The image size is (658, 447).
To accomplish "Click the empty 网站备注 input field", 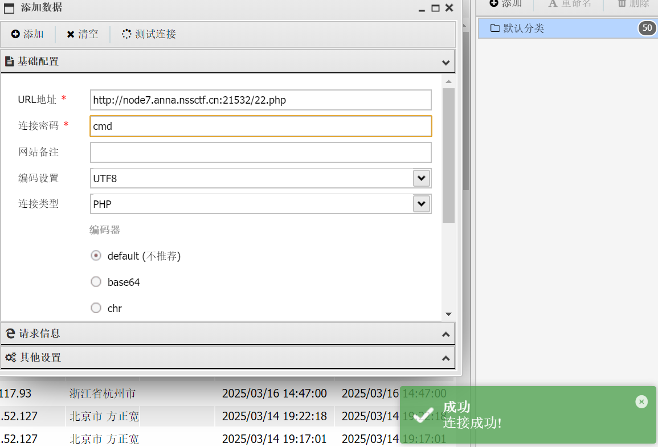I will click(260, 152).
